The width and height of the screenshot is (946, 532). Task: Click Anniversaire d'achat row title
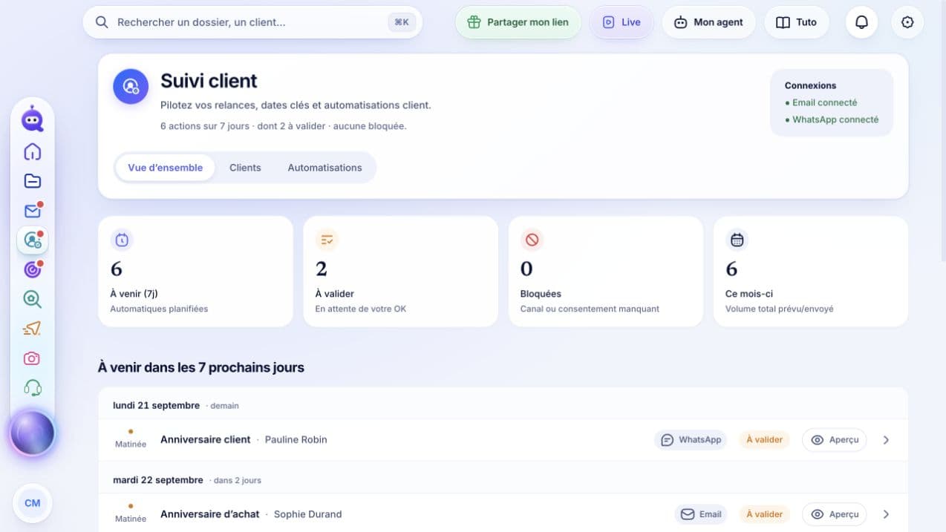[x=210, y=514]
